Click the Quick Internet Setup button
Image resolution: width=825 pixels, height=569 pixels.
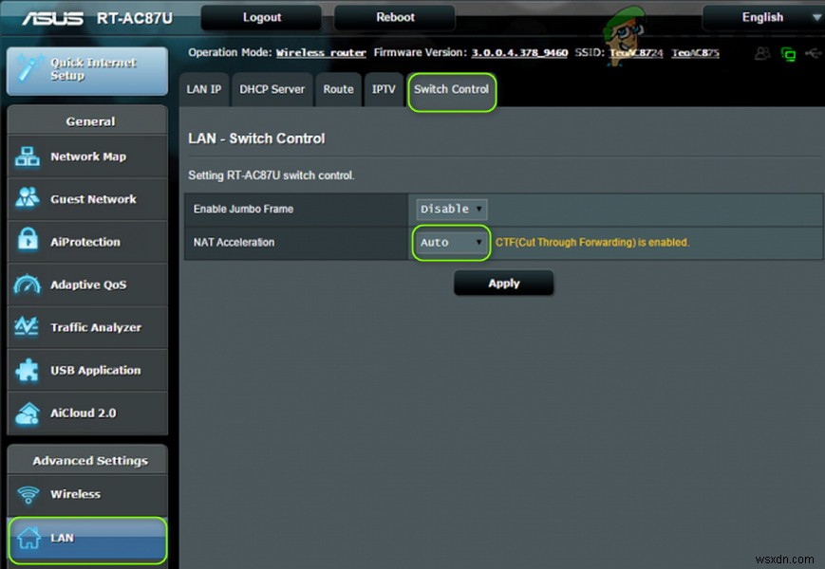[87, 71]
